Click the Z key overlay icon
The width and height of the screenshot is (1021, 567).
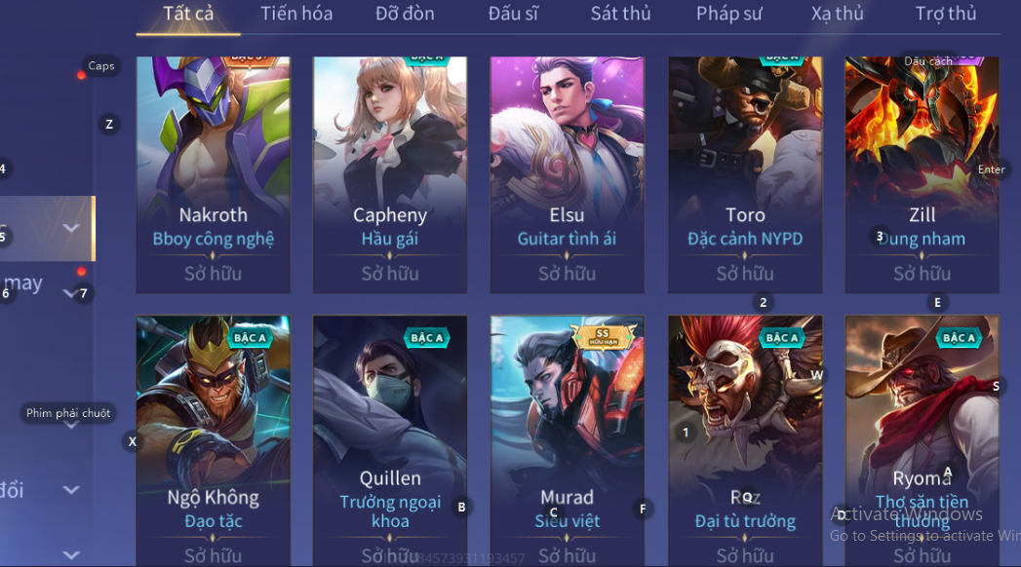(x=109, y=124)
